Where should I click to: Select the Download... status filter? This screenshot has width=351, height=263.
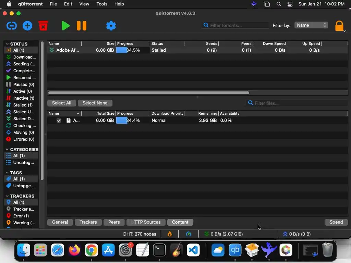pyautogui.click(x=21, y=57)
